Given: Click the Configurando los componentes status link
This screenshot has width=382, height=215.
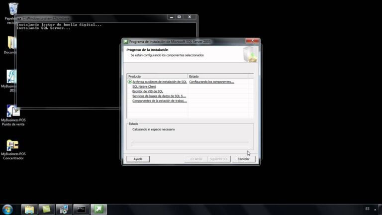Looking at the screenshot, I should pos(211,82).
